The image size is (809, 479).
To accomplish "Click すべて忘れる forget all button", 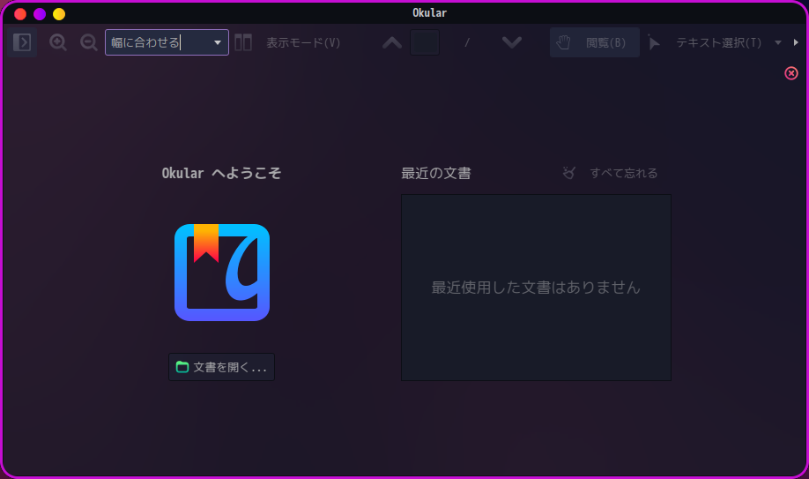I will point(611,173).
